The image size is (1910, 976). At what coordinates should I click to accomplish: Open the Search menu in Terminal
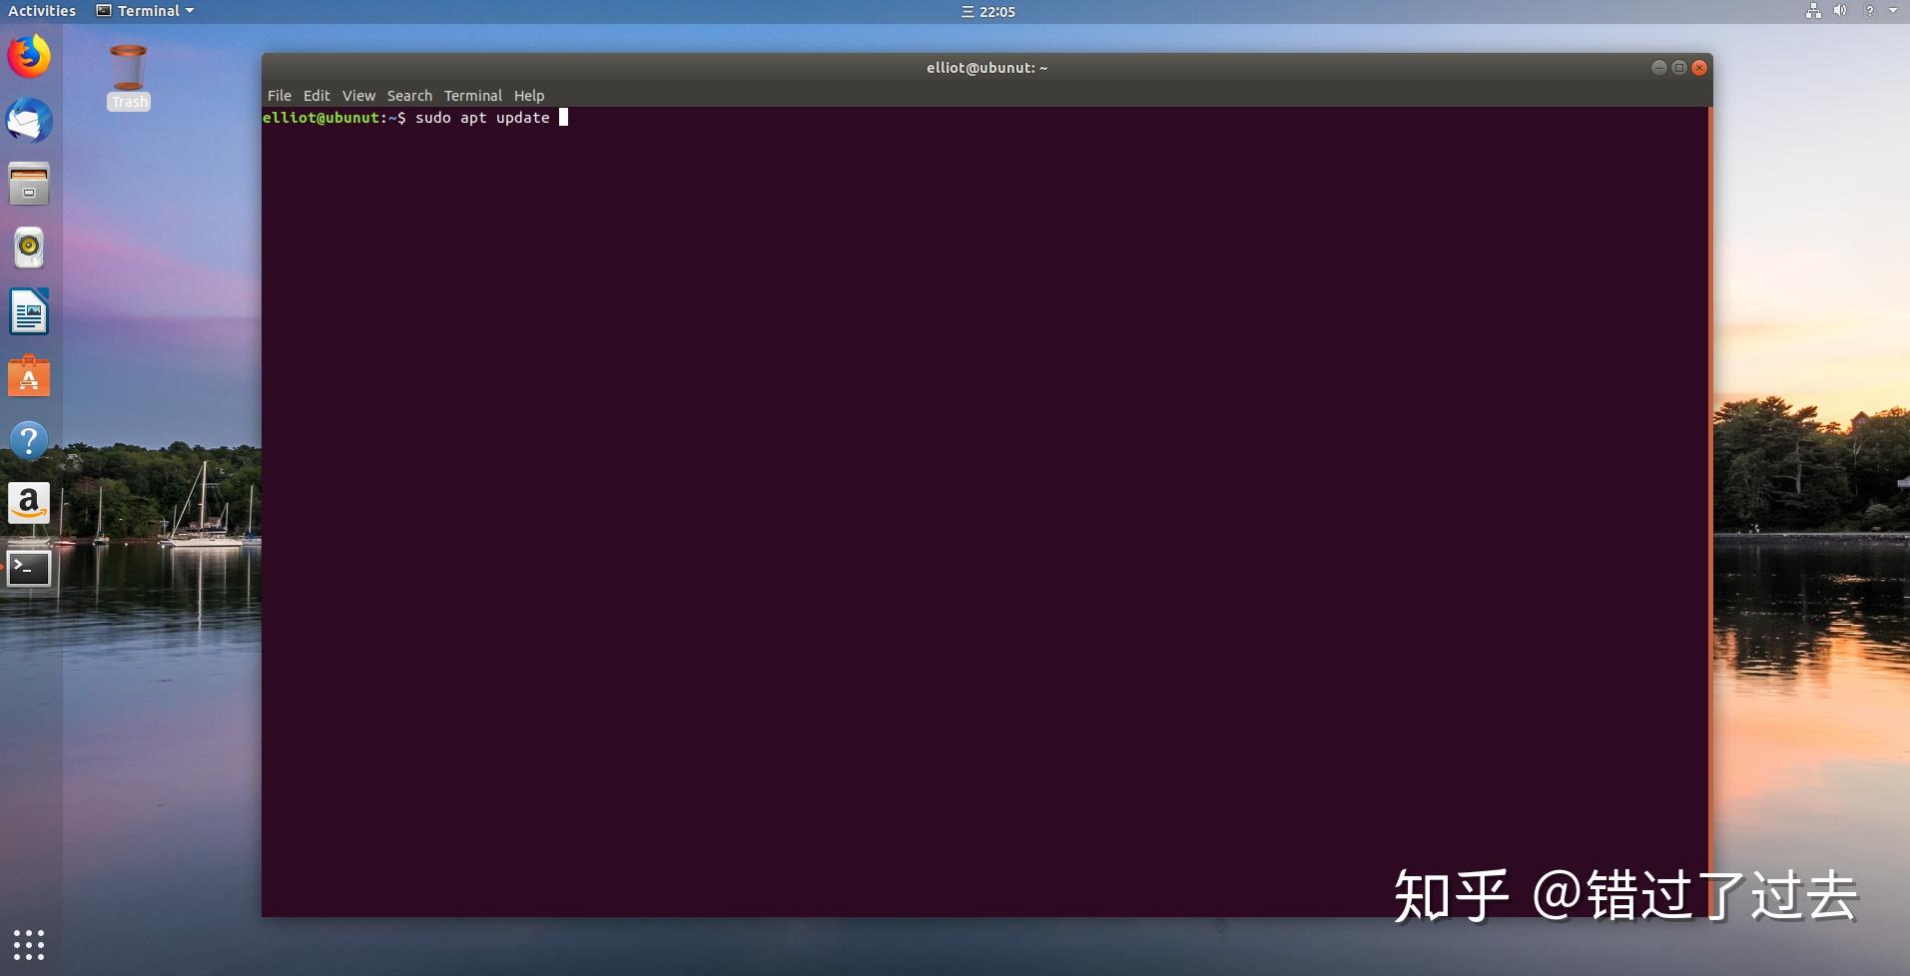click(409, 95)
